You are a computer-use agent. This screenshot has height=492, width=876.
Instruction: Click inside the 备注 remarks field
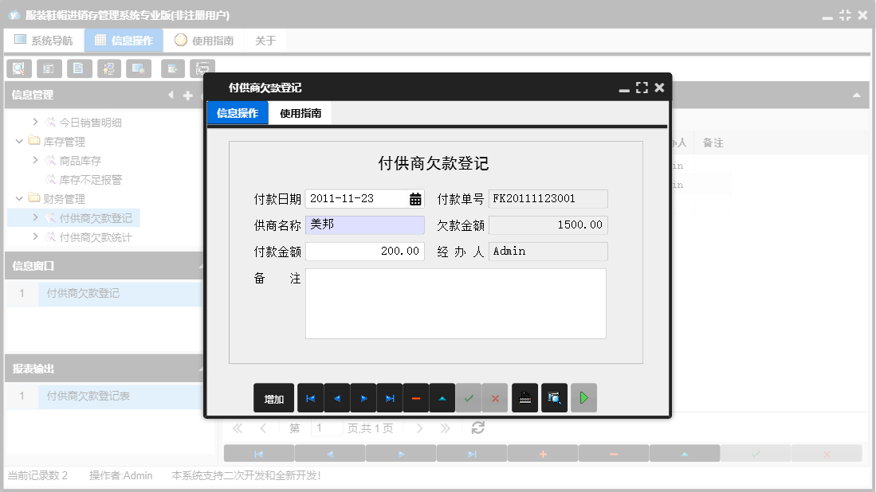[456, 303]
